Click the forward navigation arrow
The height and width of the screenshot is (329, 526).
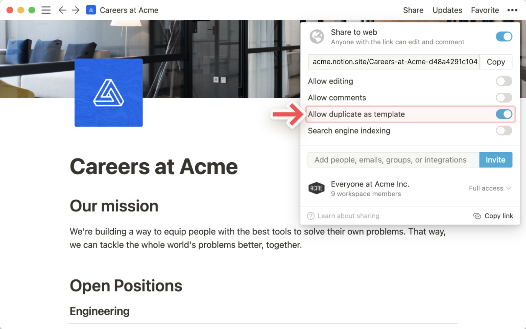[75, 10]
